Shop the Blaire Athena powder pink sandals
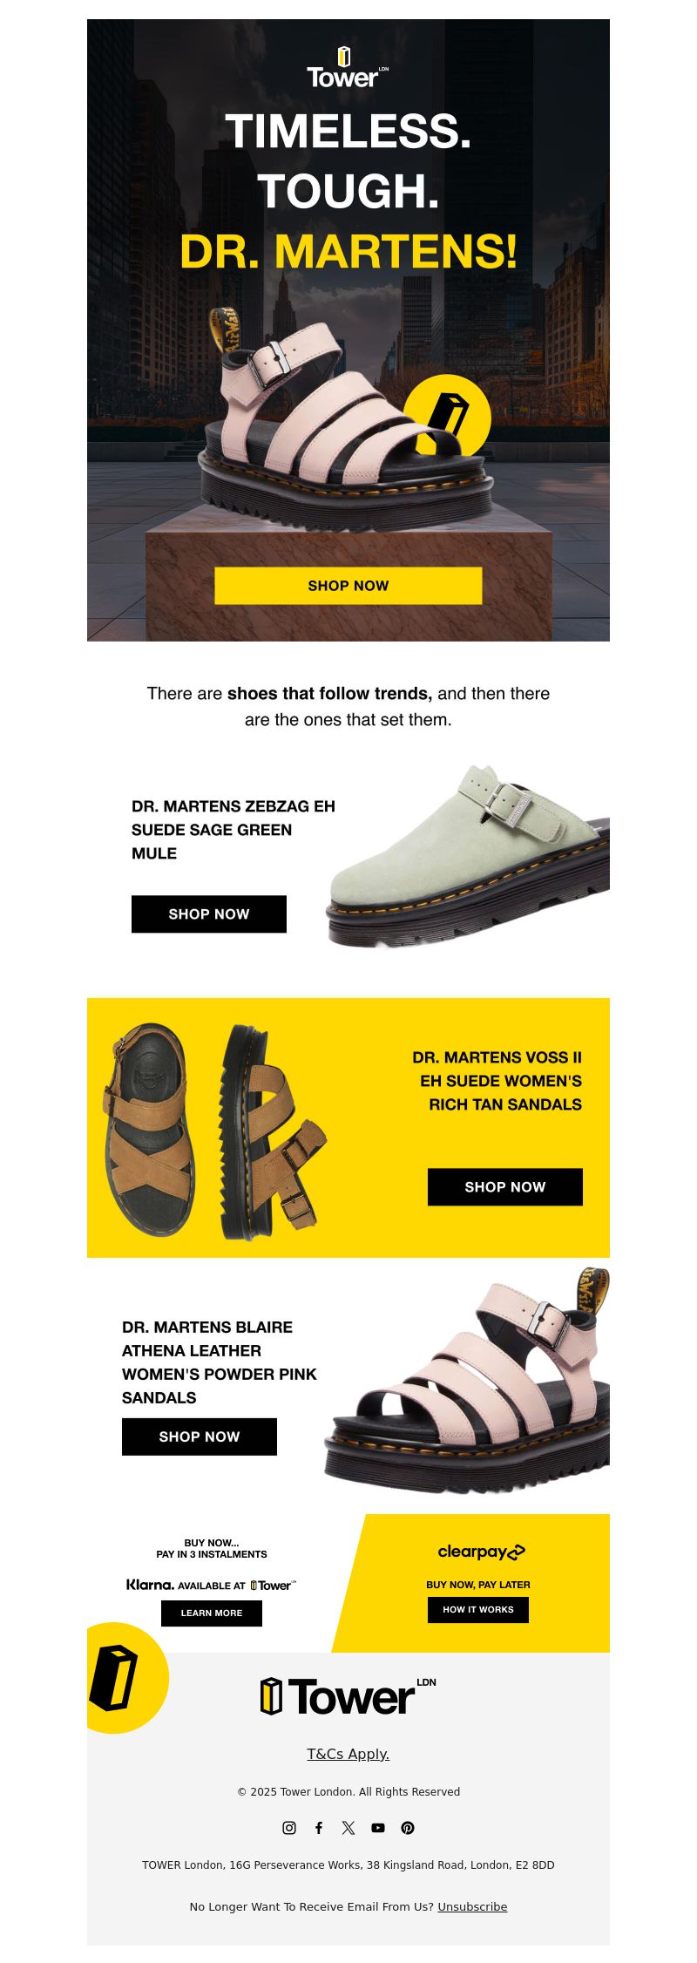 click(200, 1437)
